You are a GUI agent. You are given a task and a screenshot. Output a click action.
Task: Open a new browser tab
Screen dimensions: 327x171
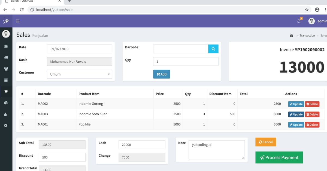[69, 1]
